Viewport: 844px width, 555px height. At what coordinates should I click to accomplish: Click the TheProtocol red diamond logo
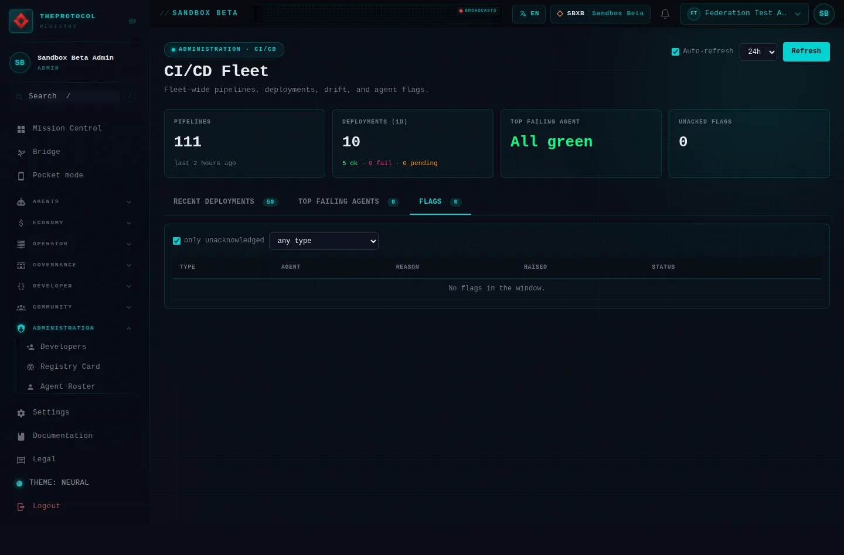(x=21, y=21)
